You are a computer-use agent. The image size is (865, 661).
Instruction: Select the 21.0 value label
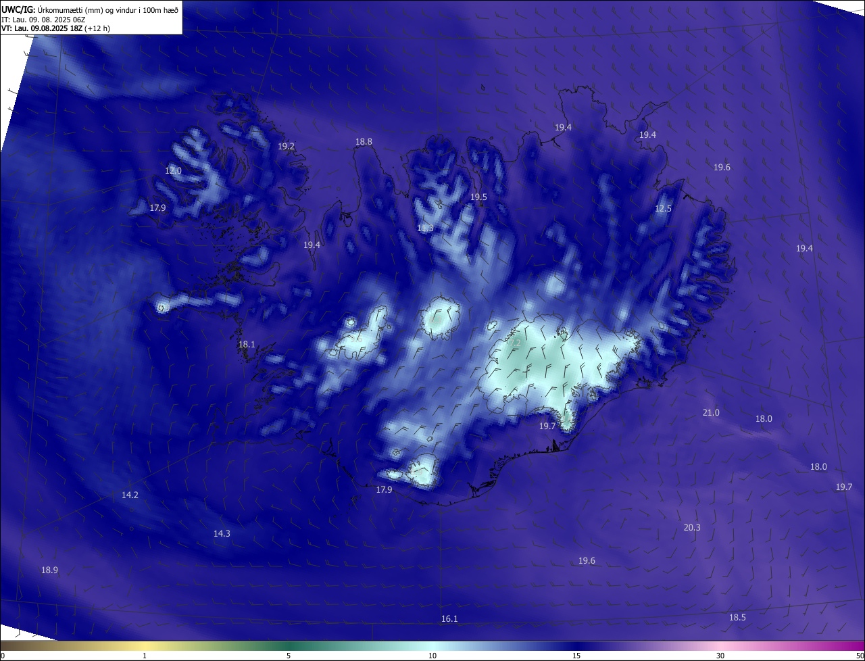coord(712,413)
